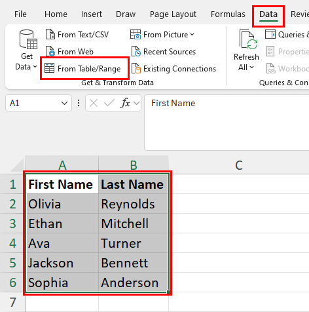
Task: Expand the From Picture dropdown chevron
Action: (192, 35)
